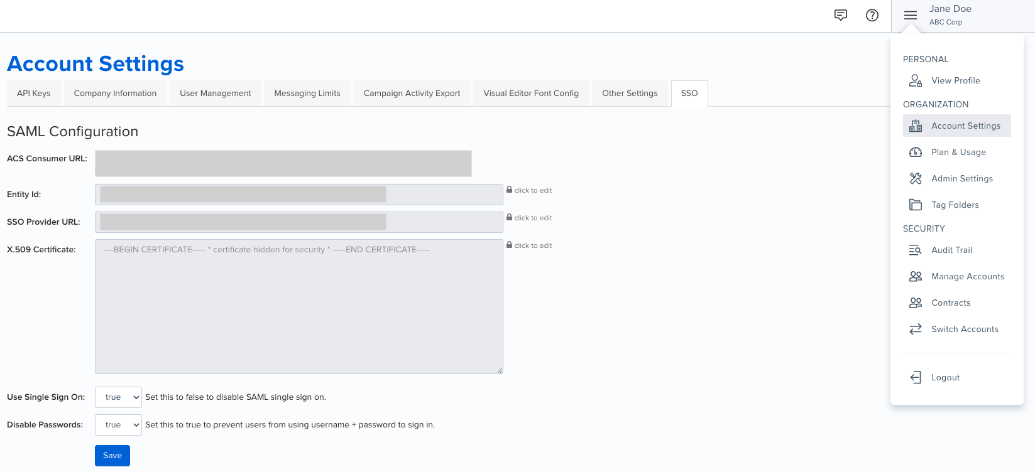Open View Profile menu entry

tap(956, 80)
